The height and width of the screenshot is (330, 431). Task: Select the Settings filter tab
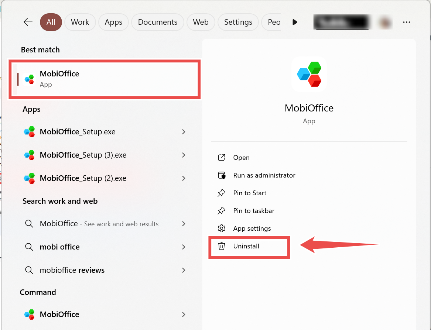238,22
